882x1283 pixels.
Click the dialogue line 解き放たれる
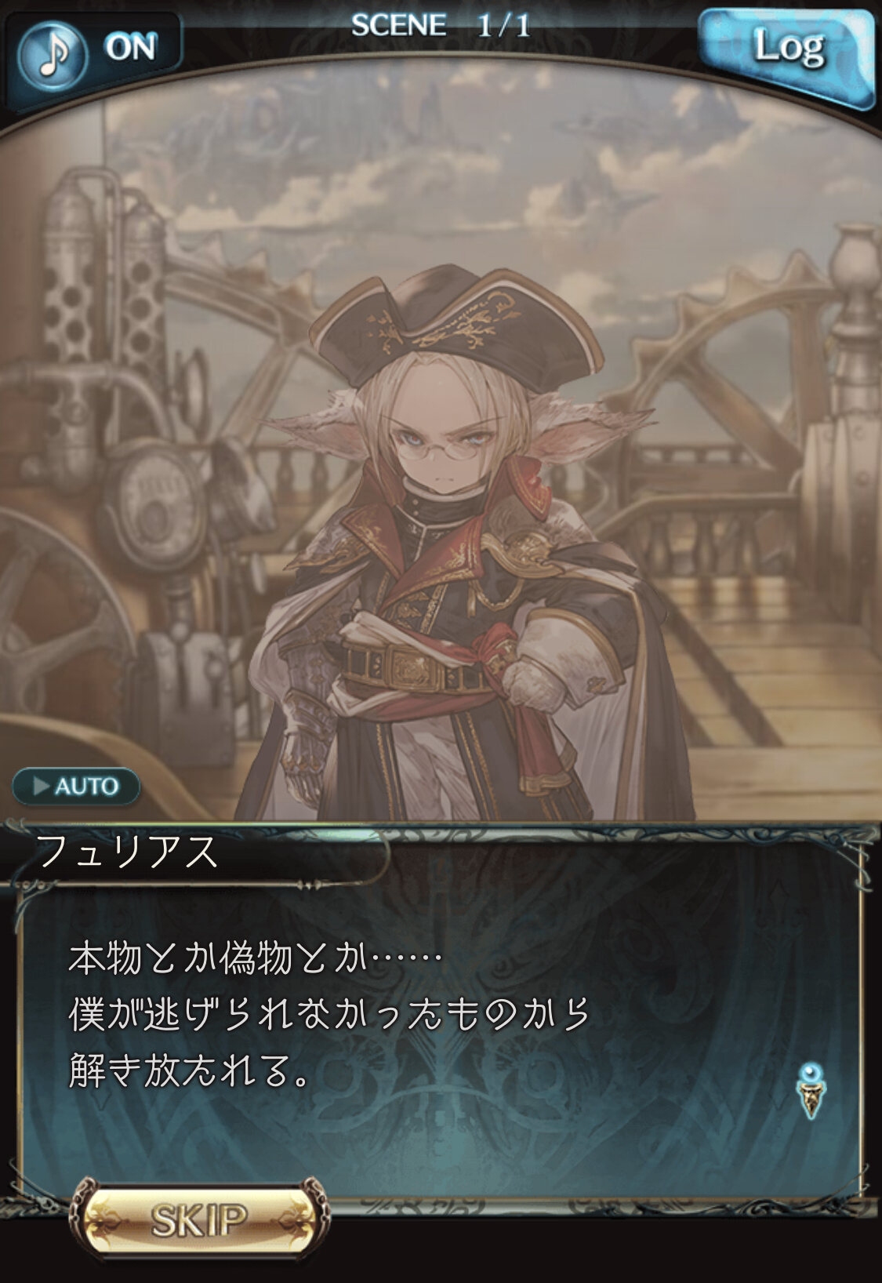tap(188, 1070)
